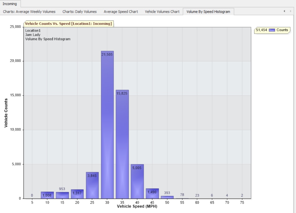Click the Counts legend label
Viewport: 296px width, 213px height.
[x=282, y=30]
